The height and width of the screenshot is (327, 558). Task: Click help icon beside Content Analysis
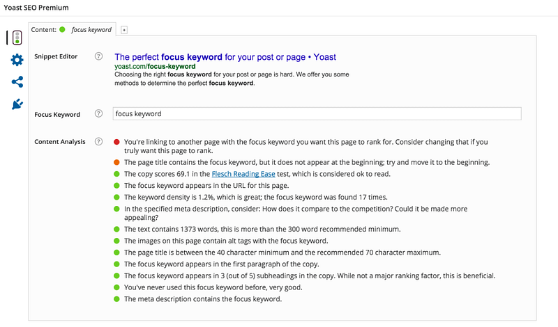coord(99,142)
